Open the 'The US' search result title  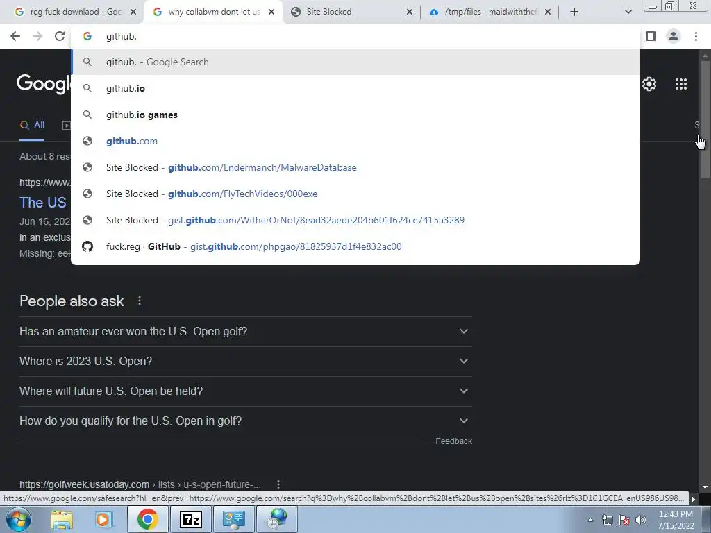click(x=42, y=202)
